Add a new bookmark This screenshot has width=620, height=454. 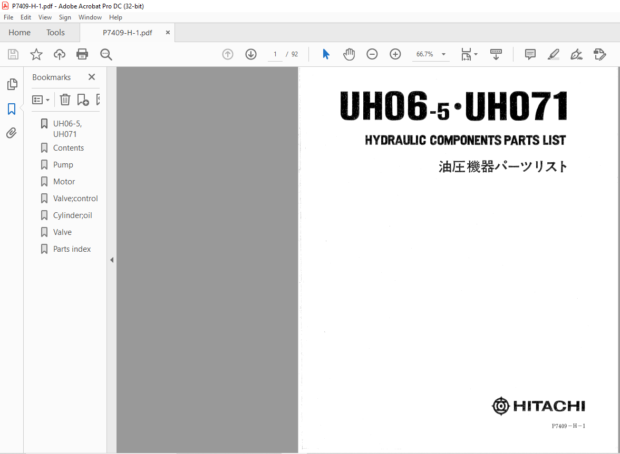83,100
